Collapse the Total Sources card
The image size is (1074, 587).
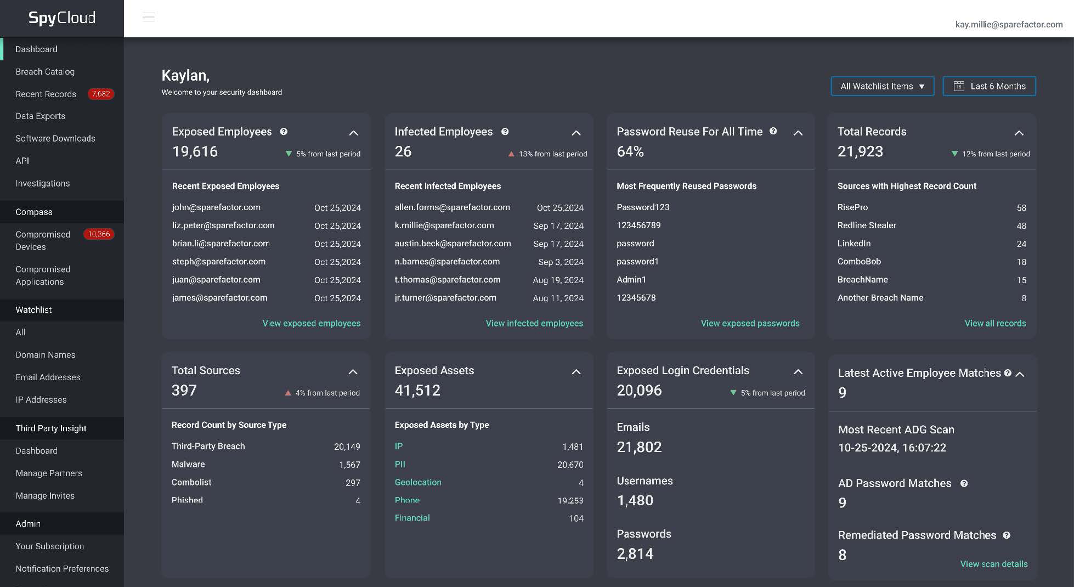click(x=353, y=372)
